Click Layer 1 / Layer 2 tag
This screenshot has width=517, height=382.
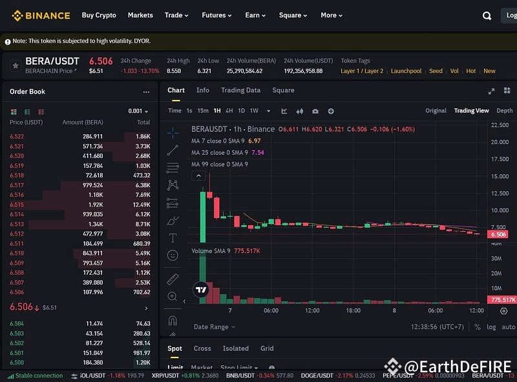point(362,71)
